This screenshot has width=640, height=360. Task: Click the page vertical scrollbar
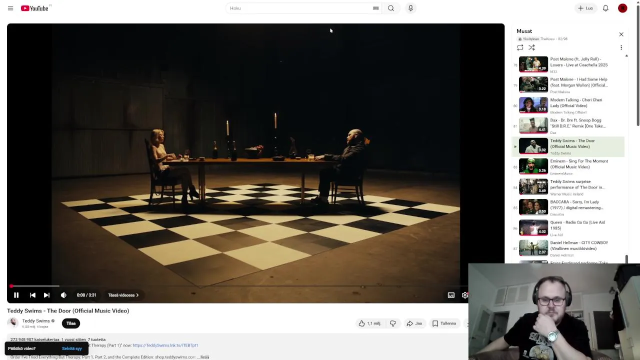point(637,65)
